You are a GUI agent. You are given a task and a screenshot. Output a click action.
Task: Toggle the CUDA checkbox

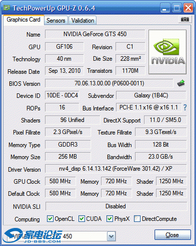pyautogui.click(x=81, y=219)
